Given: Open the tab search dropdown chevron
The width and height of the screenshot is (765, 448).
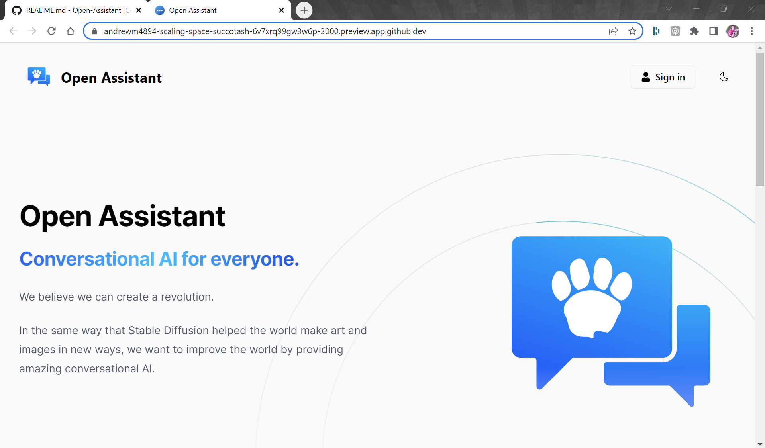Looking at the screenshot, I should coord(669,9).
